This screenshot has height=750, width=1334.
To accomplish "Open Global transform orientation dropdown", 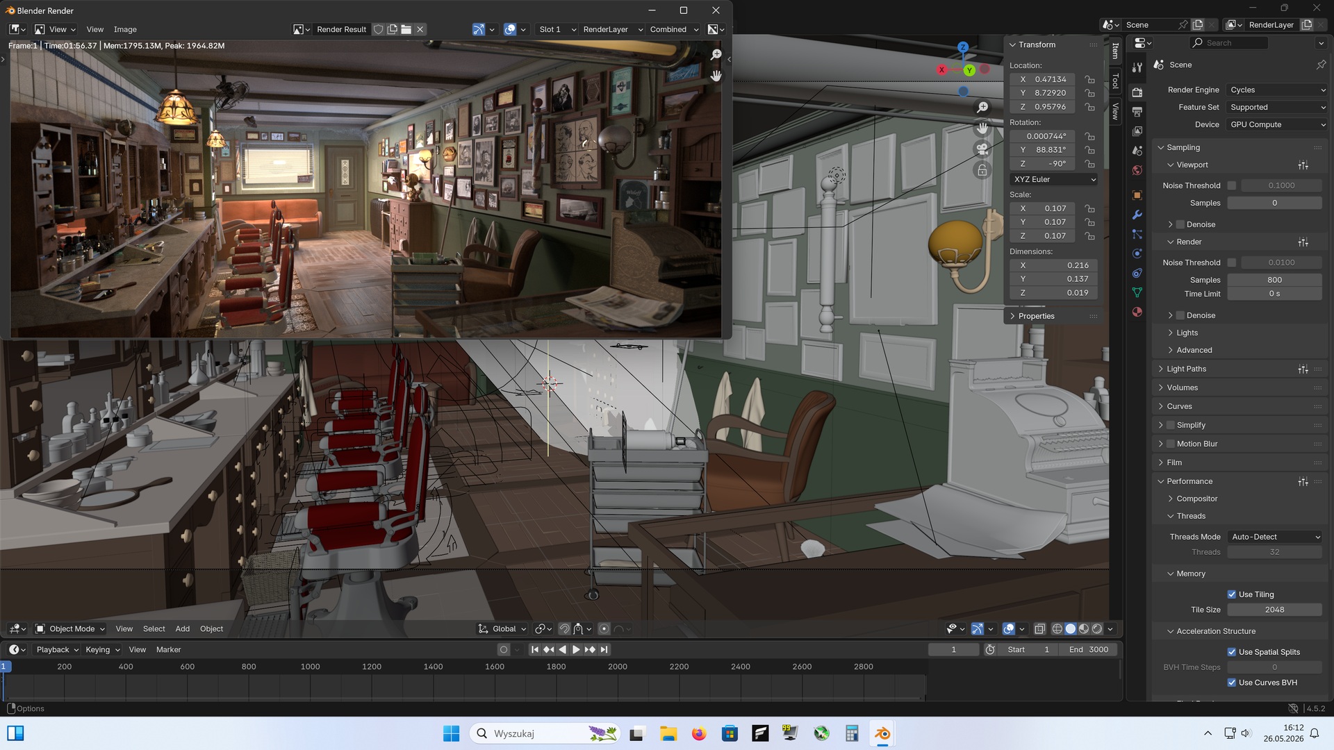I will tap(502, 629).
